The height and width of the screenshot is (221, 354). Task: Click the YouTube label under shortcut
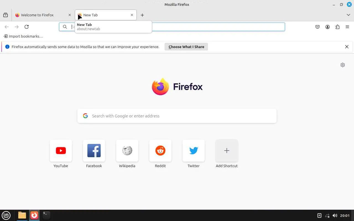[61, 166]
